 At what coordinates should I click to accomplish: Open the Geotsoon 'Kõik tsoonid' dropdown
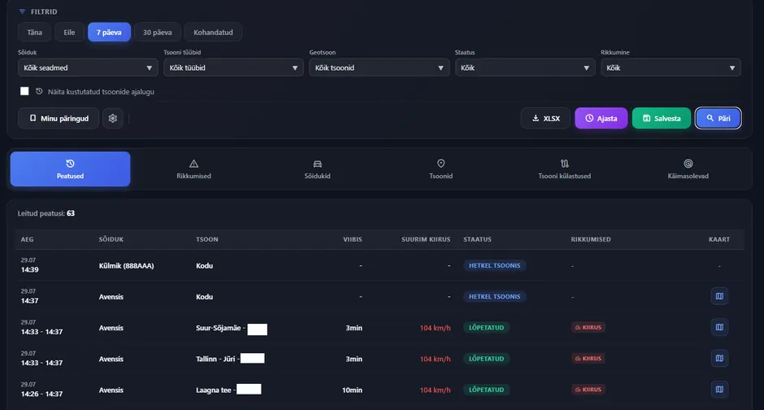pos(379,68)
